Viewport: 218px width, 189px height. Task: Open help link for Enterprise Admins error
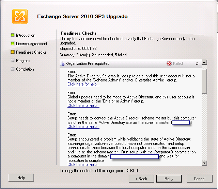tap(83, 106)
